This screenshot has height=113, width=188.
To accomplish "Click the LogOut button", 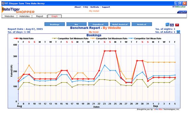I will (x=182, y=12).
